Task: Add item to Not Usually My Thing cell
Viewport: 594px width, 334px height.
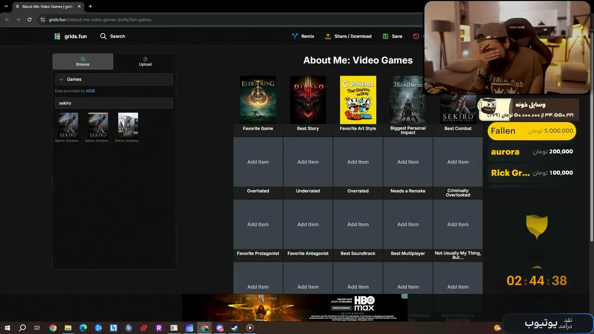Action: [x=458, y=225]
